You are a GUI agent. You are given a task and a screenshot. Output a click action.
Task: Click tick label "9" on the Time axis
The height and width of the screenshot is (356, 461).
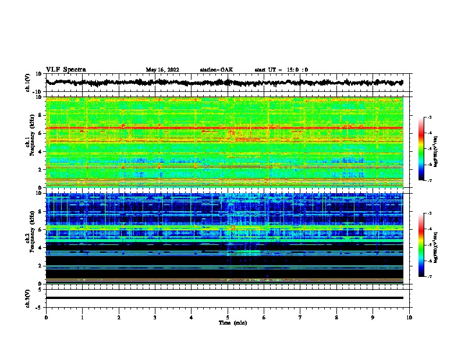[x=373, y=318]
